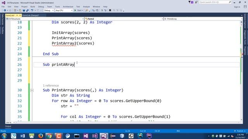Open the Help menu
Viewport: 248px width, 139px height.
pos(105,7)
